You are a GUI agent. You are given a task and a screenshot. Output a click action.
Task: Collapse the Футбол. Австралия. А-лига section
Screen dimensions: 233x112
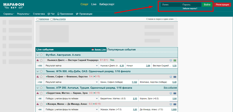point(38,55)
